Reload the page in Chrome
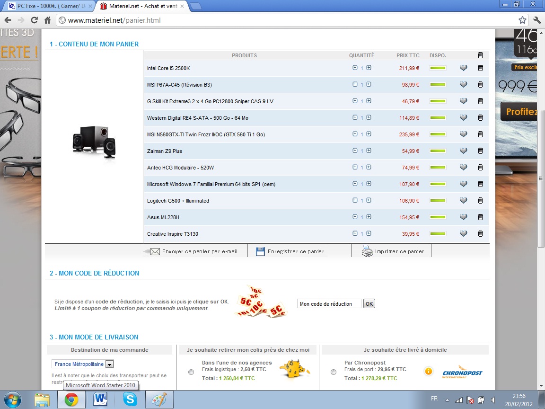This screenshot has height=409, width=545. pos(34,20)
